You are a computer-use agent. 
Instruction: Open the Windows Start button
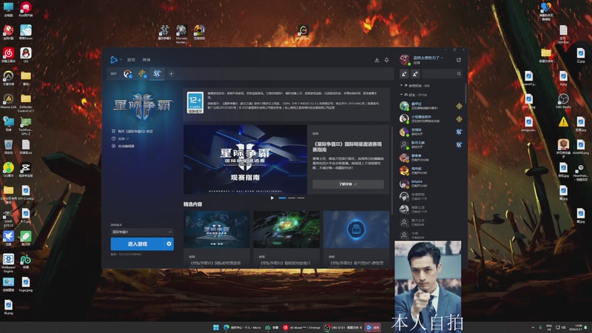click(x=216, y=327)
